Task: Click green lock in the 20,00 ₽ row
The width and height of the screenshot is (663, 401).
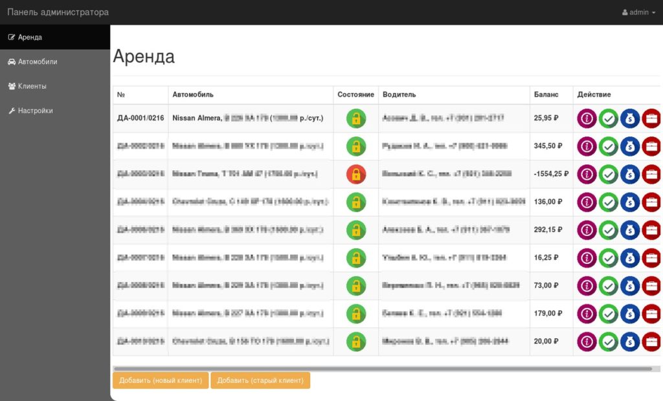Action: [356, 342]
